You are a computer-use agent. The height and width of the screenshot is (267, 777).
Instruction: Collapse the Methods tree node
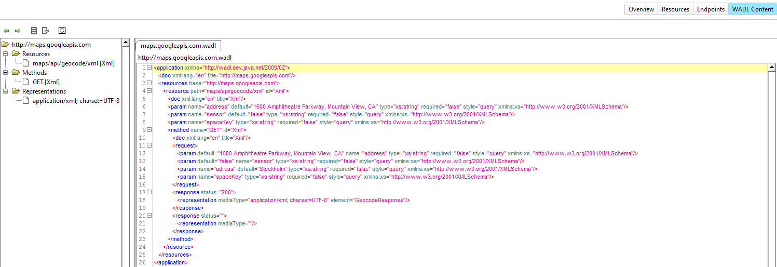6,73
